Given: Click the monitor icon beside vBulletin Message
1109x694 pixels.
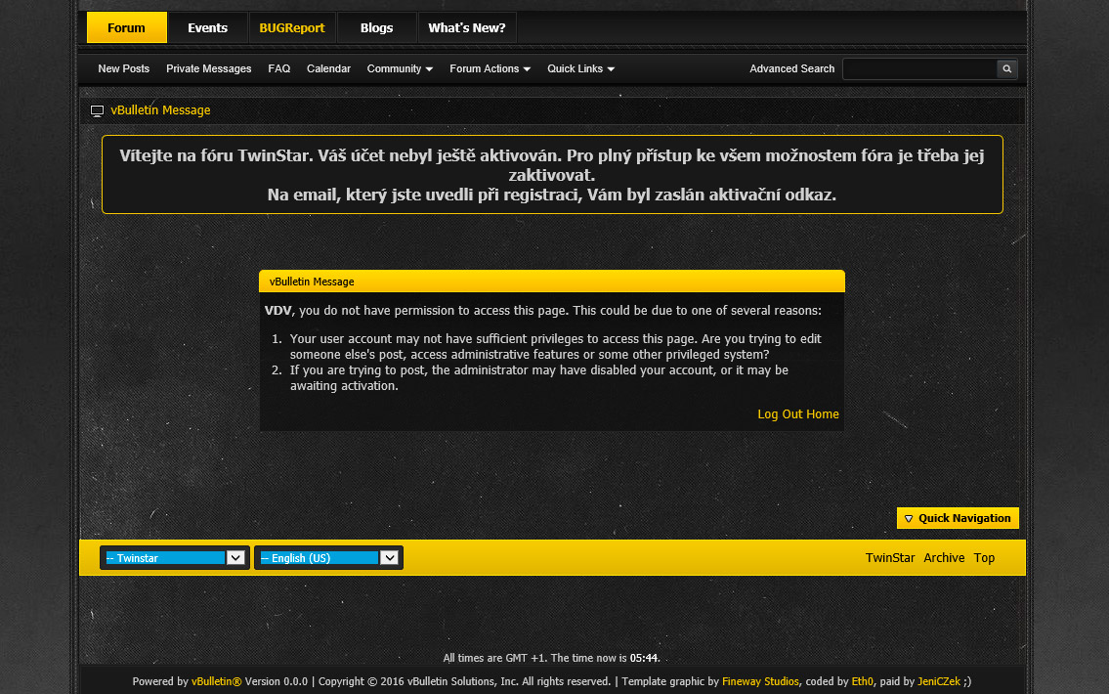Looking at the screenshot, I should coord(97,111).
